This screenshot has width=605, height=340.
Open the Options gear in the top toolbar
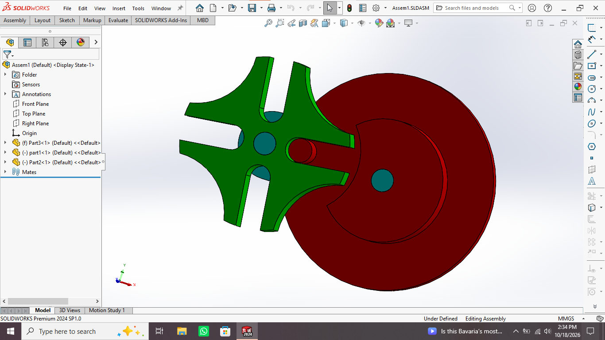pos(376,8)
